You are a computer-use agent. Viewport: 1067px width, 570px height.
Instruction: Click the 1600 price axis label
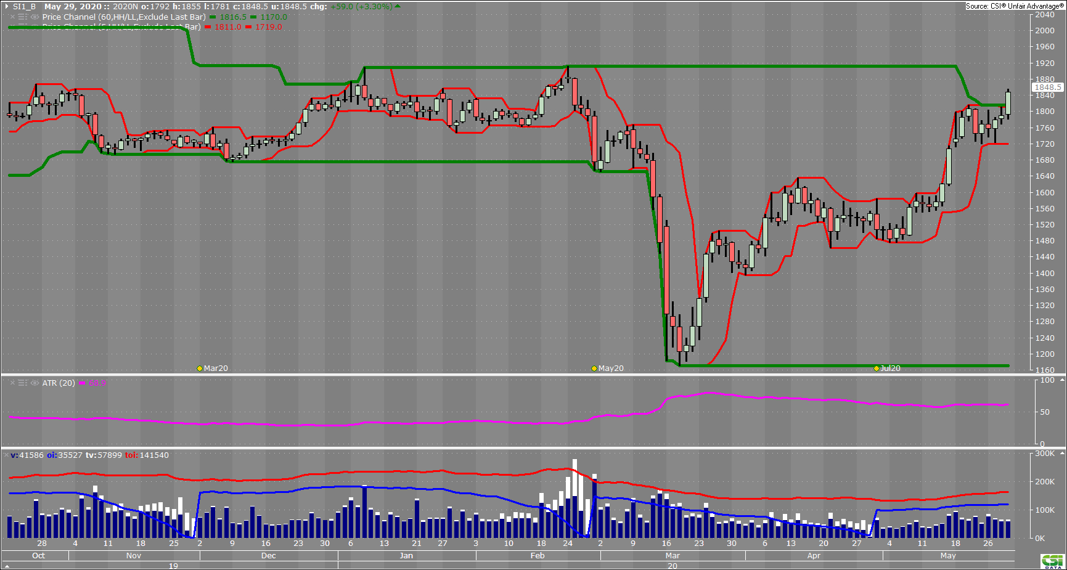[x=1045, y=193]
